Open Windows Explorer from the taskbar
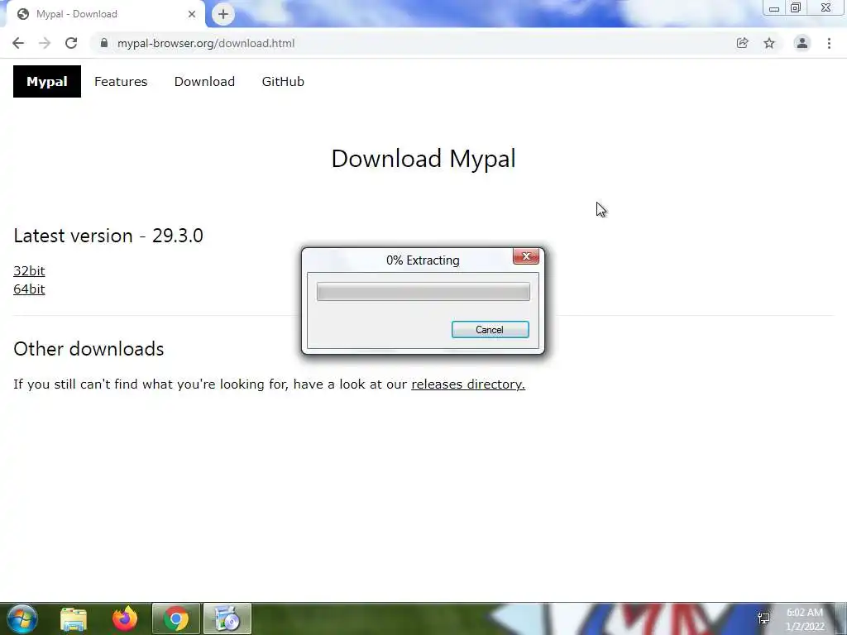This screenshot has height=635, width=847. tap(74, 618)
